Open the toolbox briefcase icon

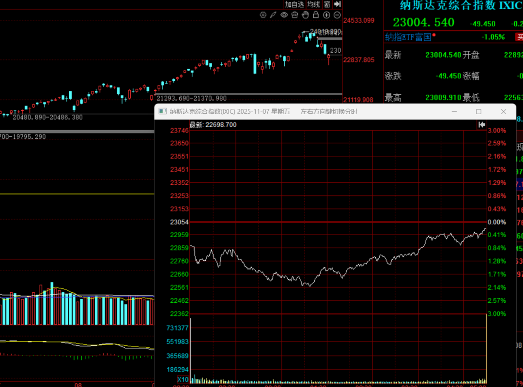coord(294,15)
